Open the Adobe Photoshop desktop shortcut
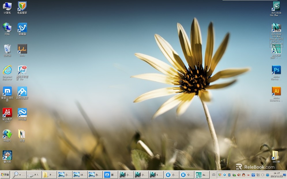 [x=276, y=70]
